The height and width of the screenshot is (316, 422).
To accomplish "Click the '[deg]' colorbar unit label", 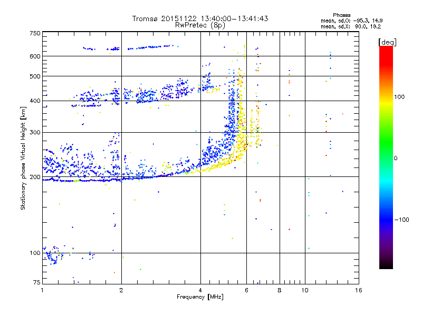I will pos(387,42).
